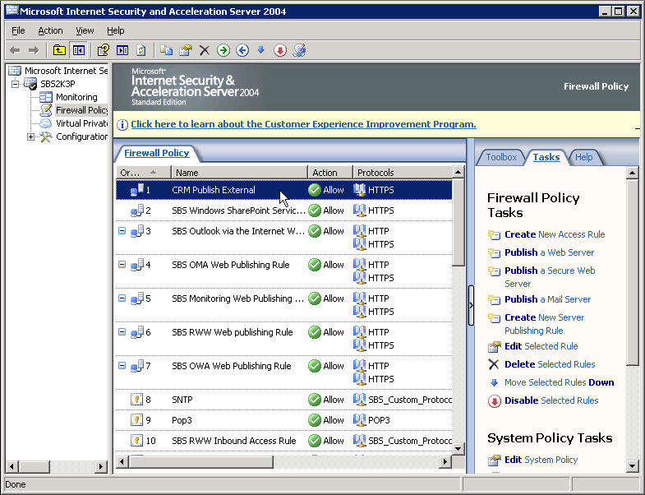Click the toolbar Help question-mark icon
The width and height of the screenshot is (645, 495).
103,51
